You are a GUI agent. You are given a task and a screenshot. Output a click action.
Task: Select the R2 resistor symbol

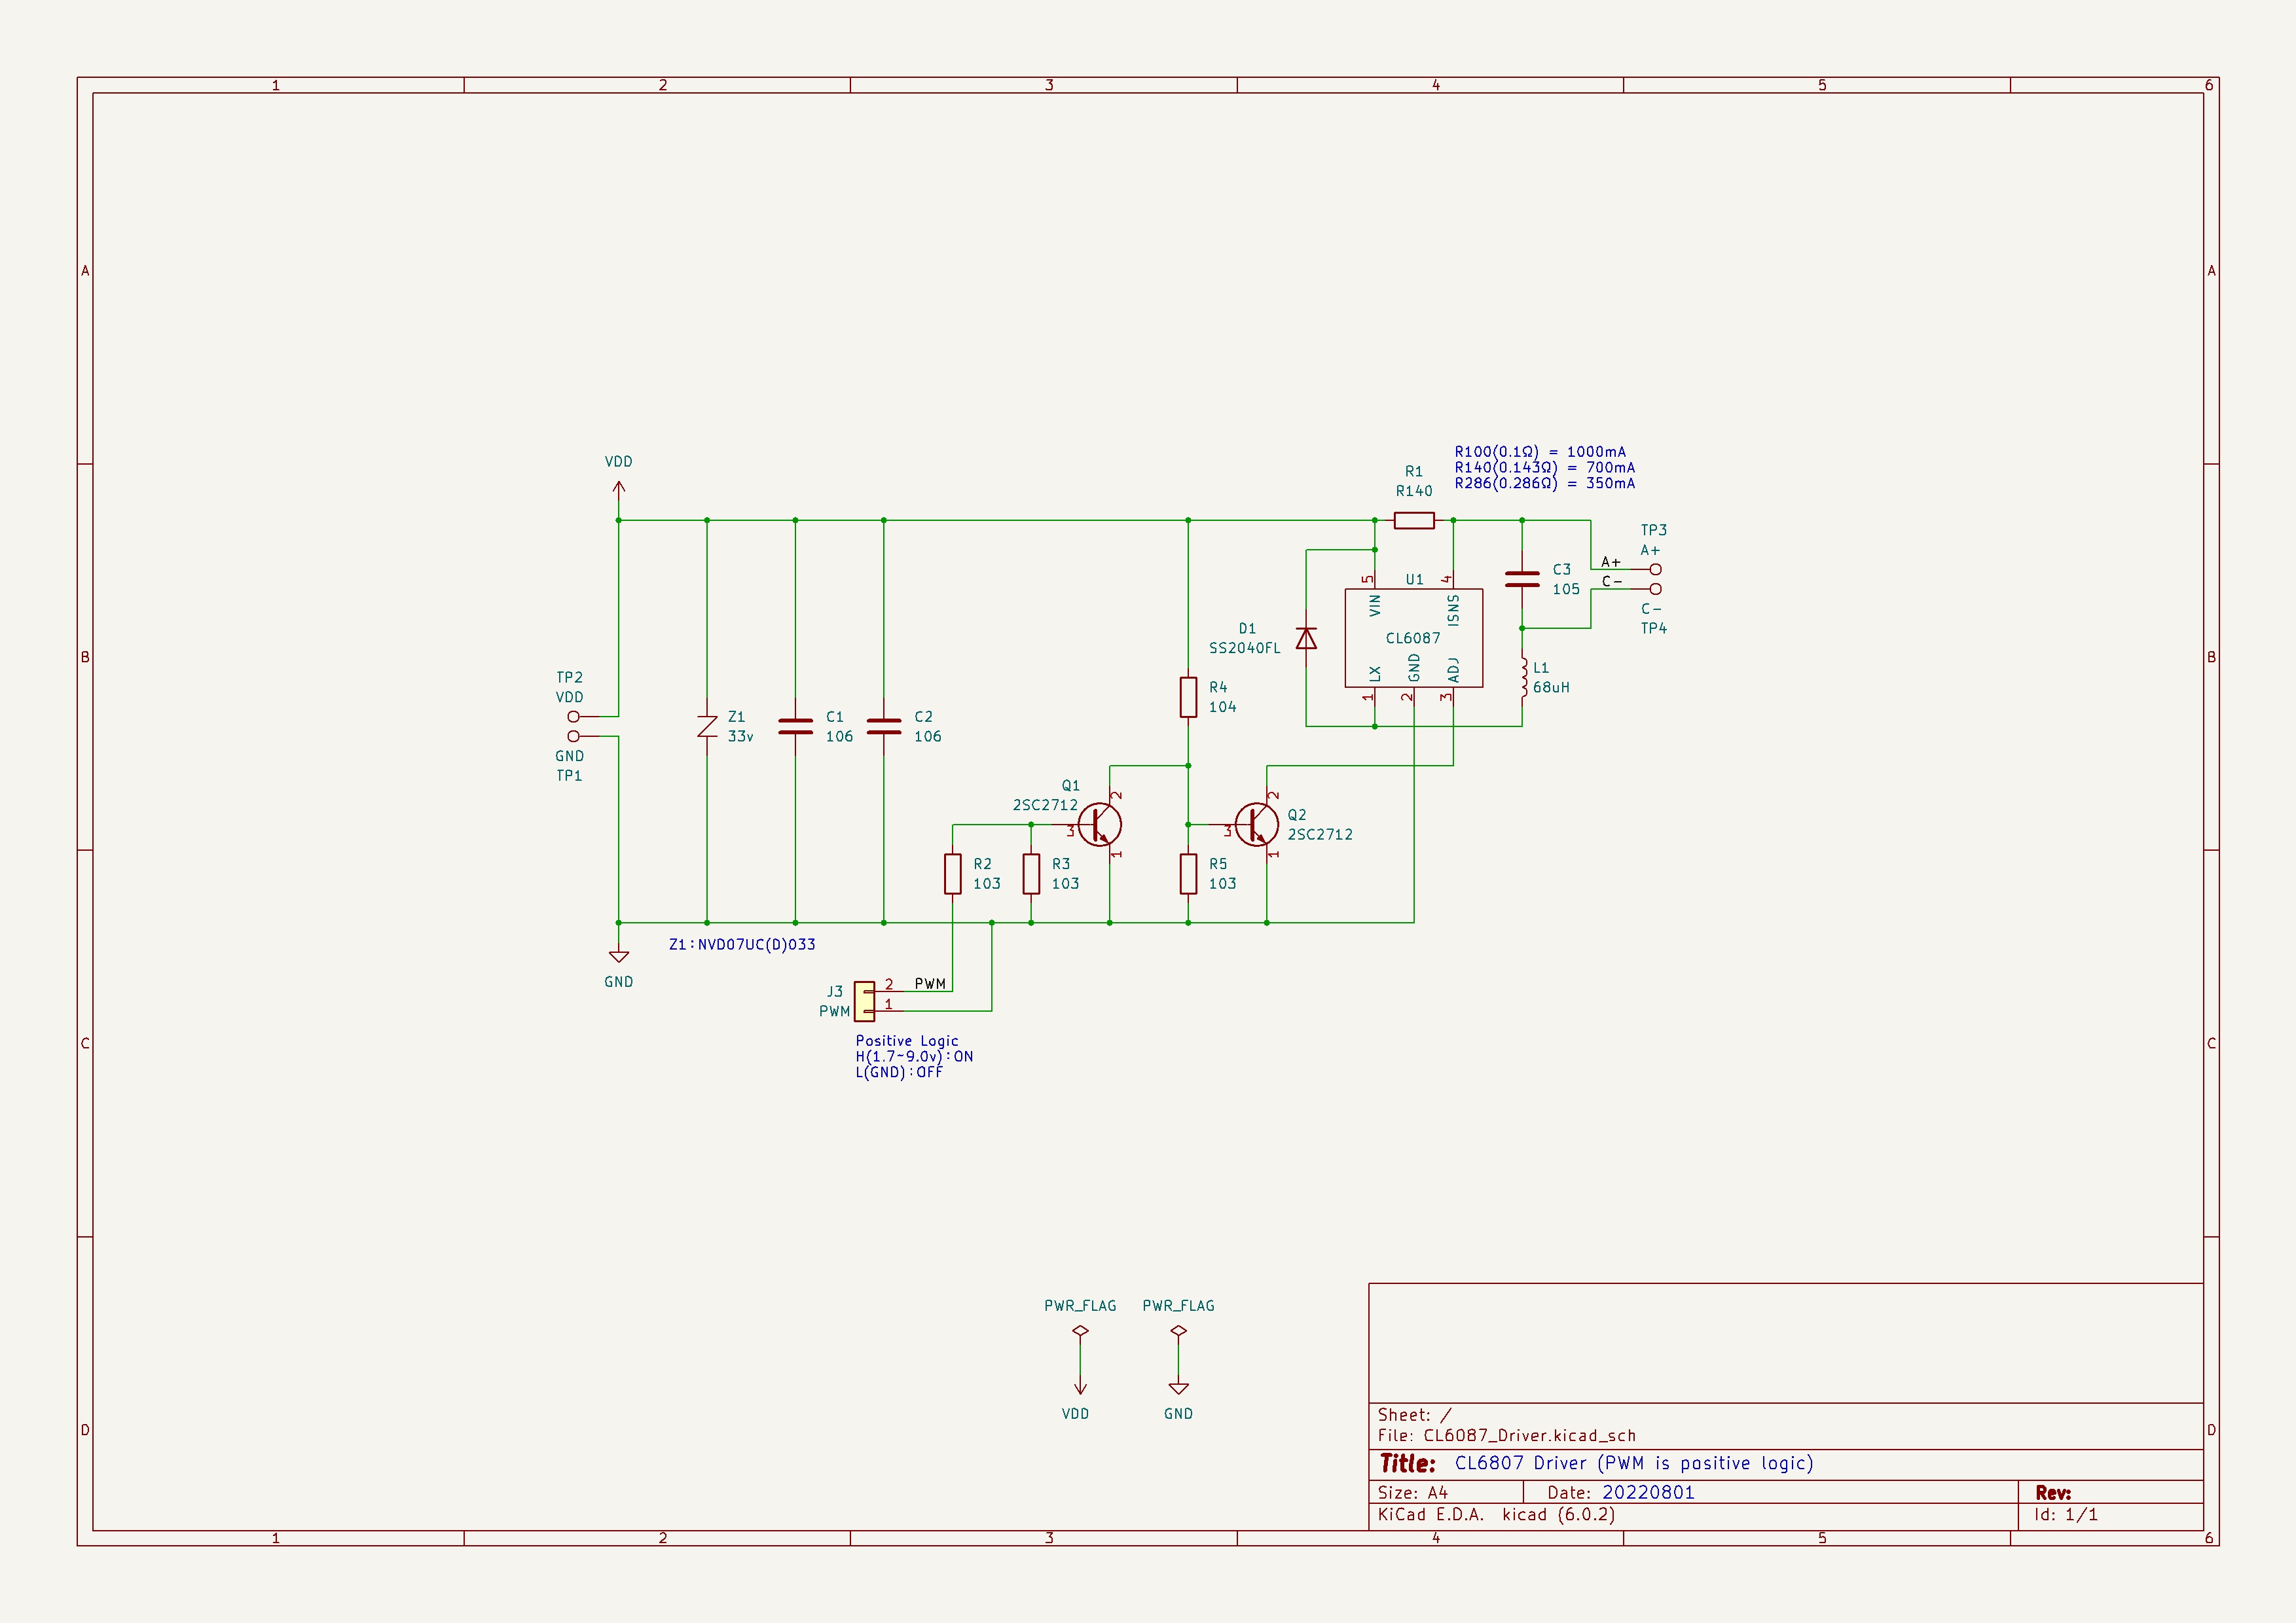click(953, 874)
